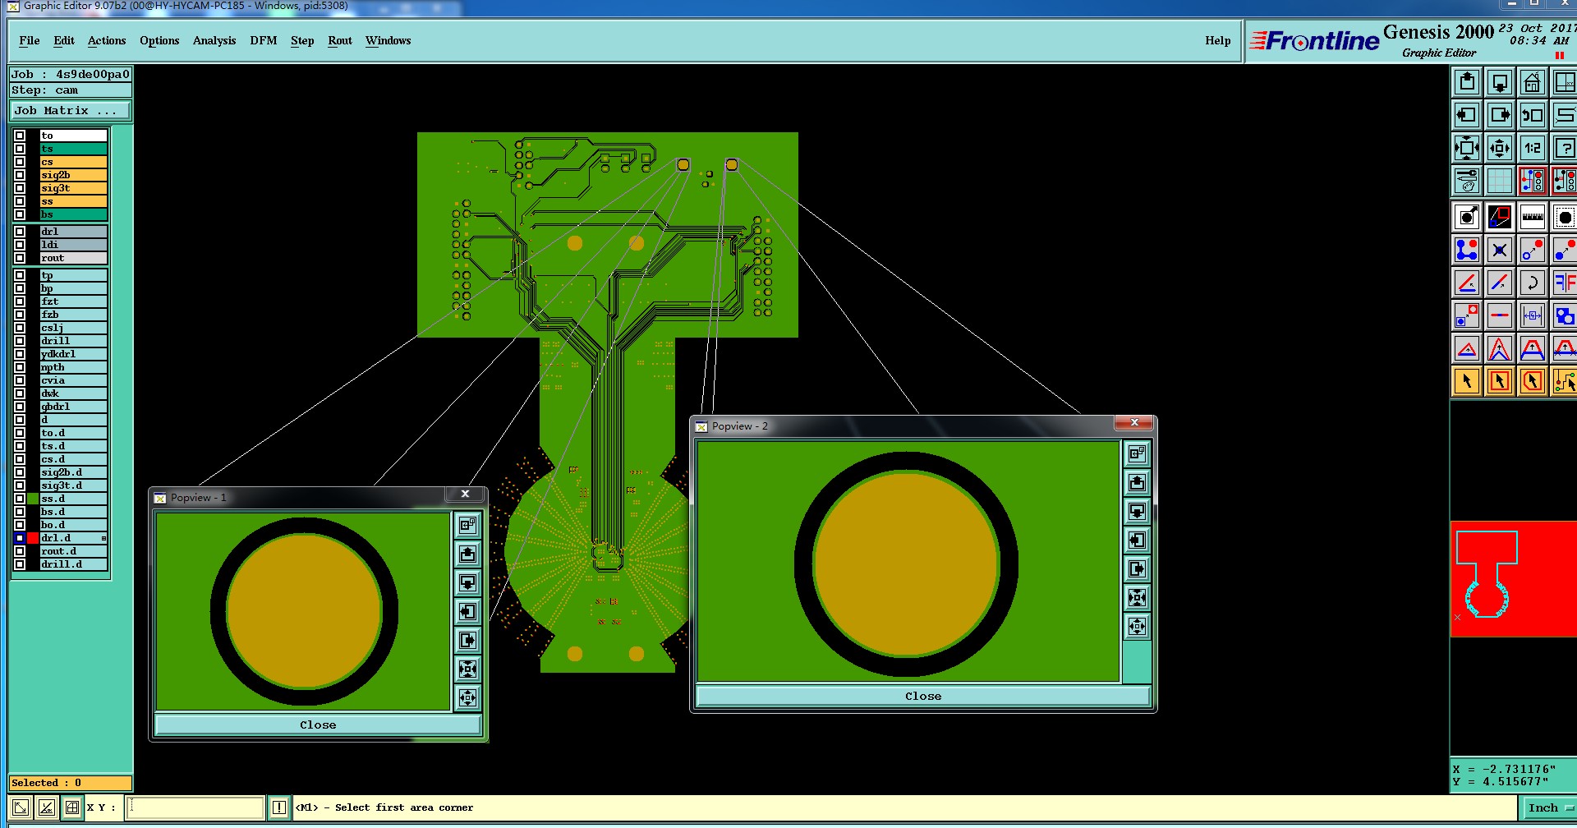1577x828 pixels.
Task: Click the delete feature X icon
Action: (x=1500, y=250)
